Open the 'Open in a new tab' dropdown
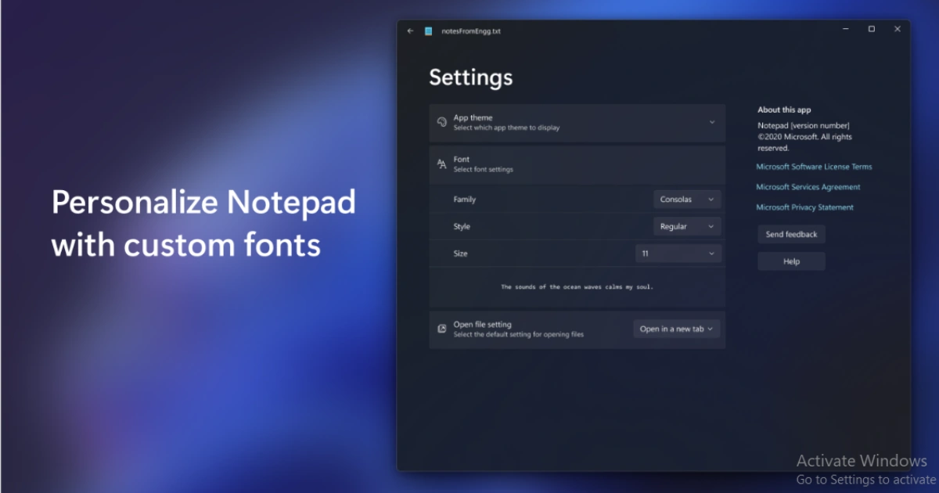Viewport: 939px width, 493px height. (x=675, y=329)
